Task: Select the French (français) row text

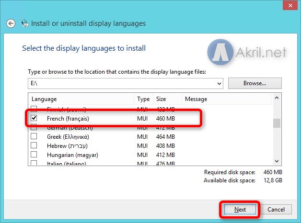Action: [x=68, y=119]
